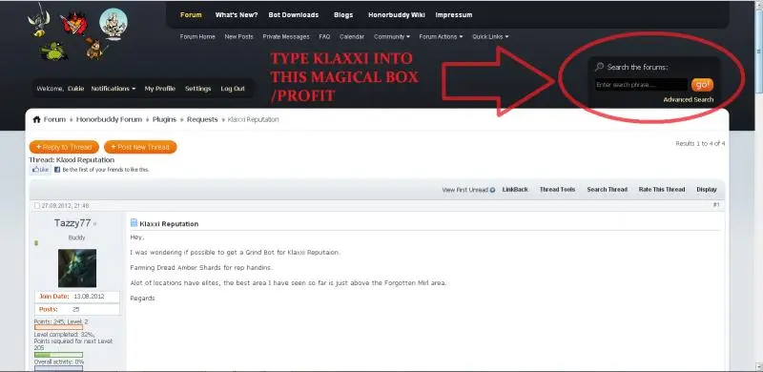Open the New Posts link

[239, 36]
